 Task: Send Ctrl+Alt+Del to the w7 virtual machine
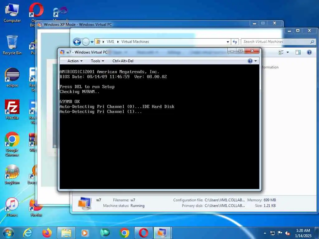(x=123, y=61)
